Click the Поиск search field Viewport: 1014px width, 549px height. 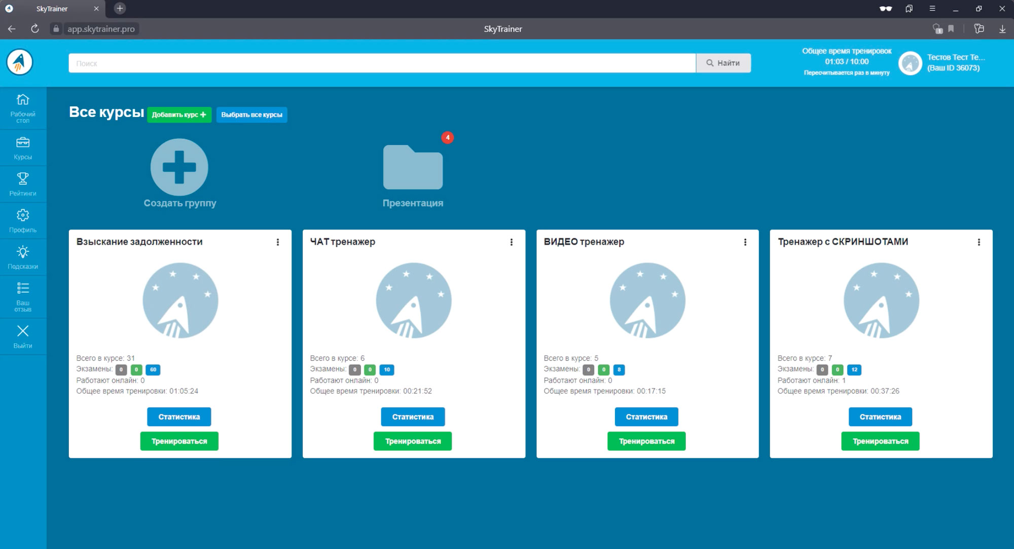(x=382, y=63)
